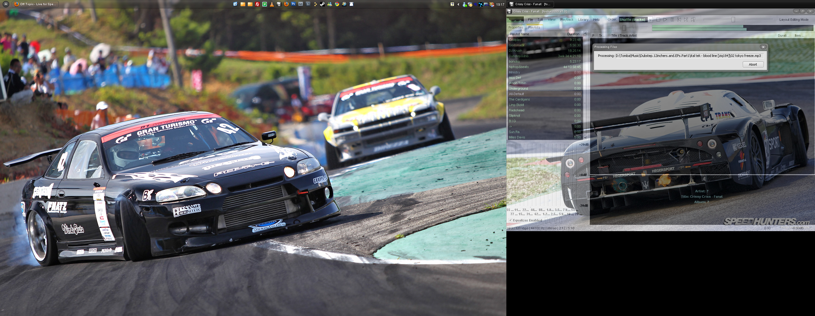This screenshot has height=316, width=815.
Task: Click the spectrum visualizer beside the File menu
Action: click(x=515, y=20)
